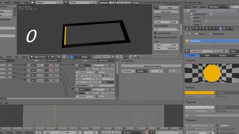Toggle the keyframe property debug info icon

(x=166, y=71)
